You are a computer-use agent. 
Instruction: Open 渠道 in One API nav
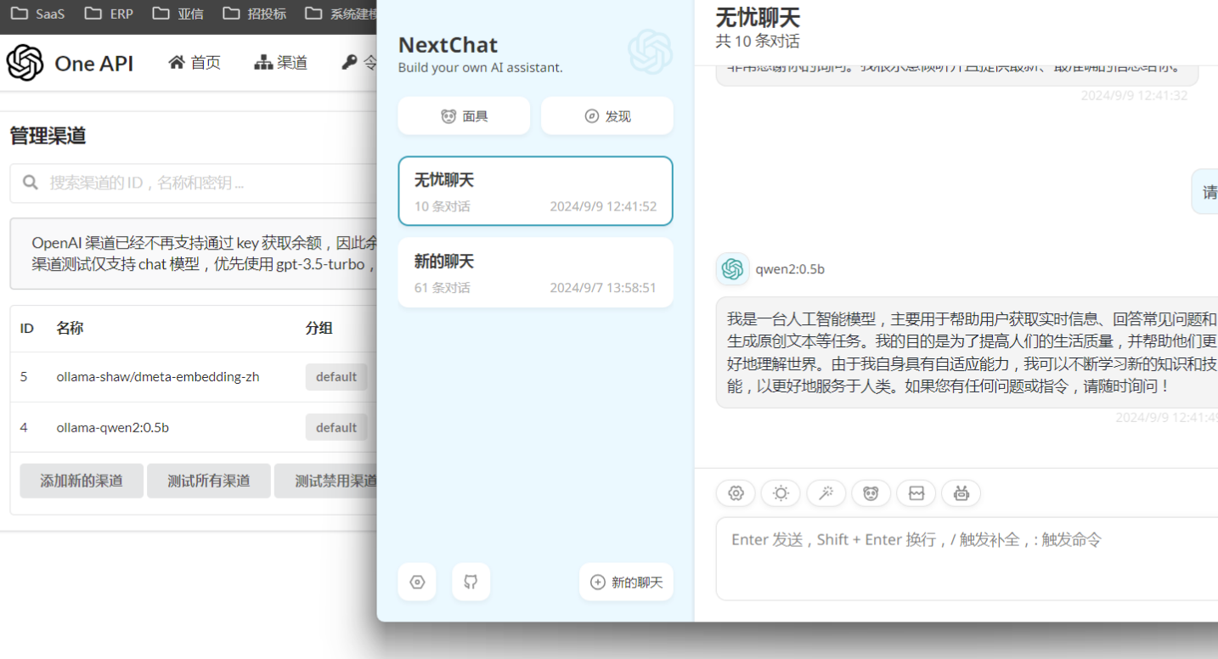click(x=281, y=63)
